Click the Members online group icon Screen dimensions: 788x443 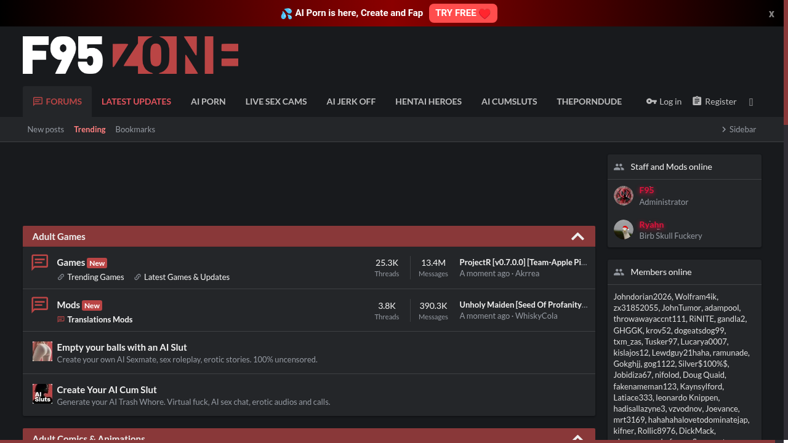click(x=619, y=271)
